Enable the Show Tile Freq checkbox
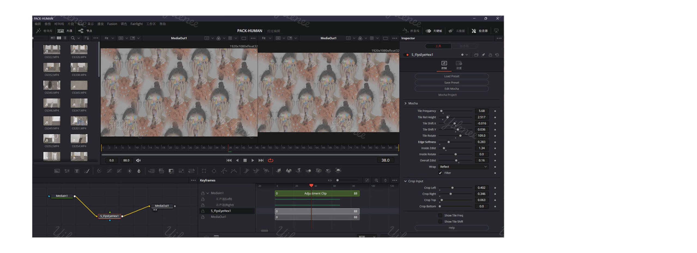The height and width of the screenshot is (253, 697). (x=440, y=216)
